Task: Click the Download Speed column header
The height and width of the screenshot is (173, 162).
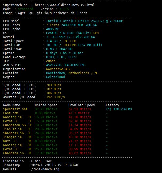Action: pos(82,105)
